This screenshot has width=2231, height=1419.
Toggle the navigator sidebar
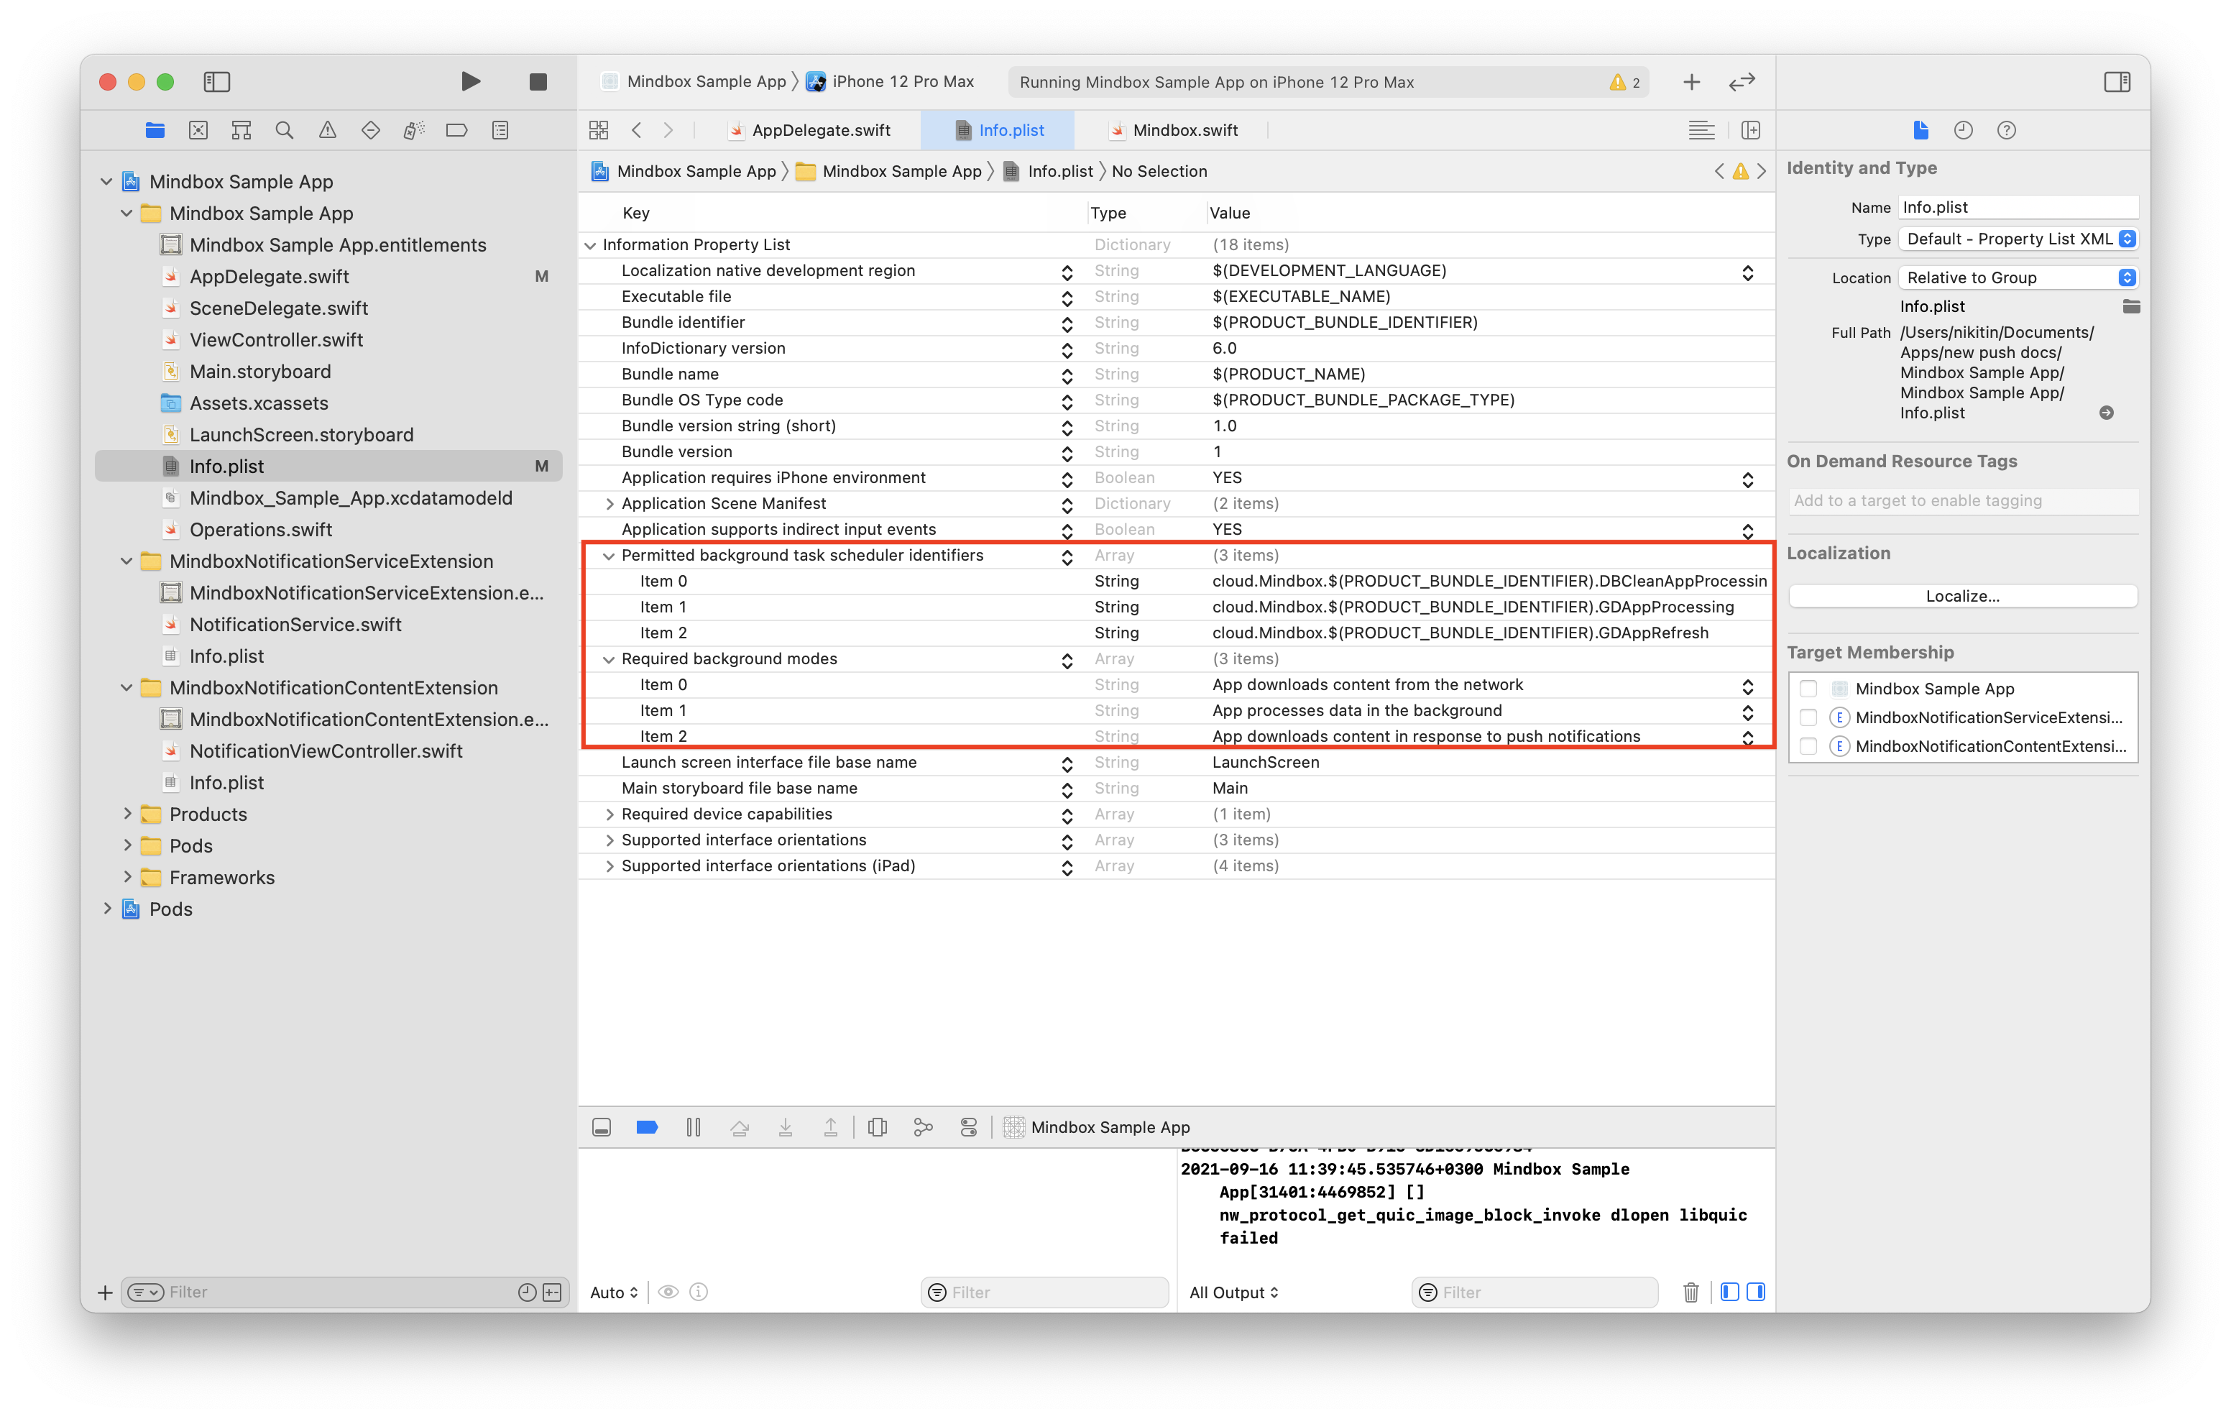point(217,81)
